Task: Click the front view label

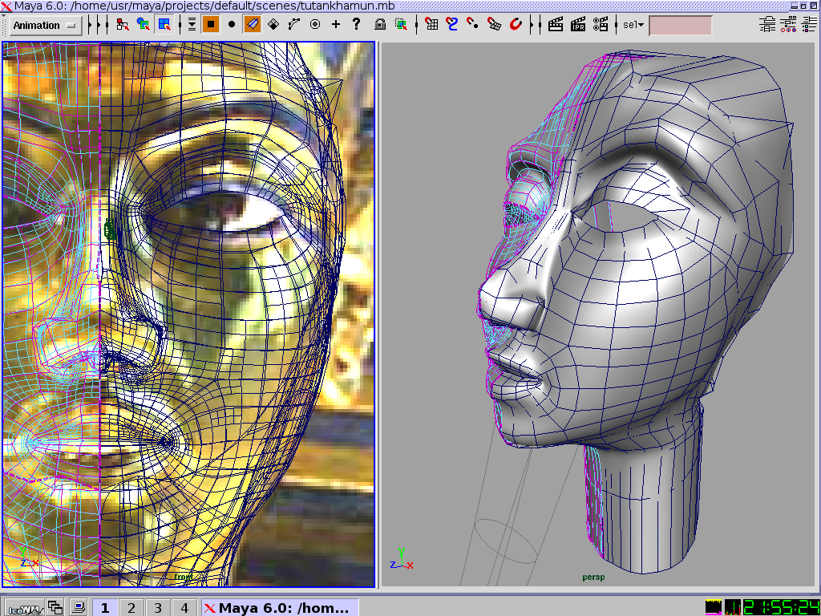Action: point(184,577)
